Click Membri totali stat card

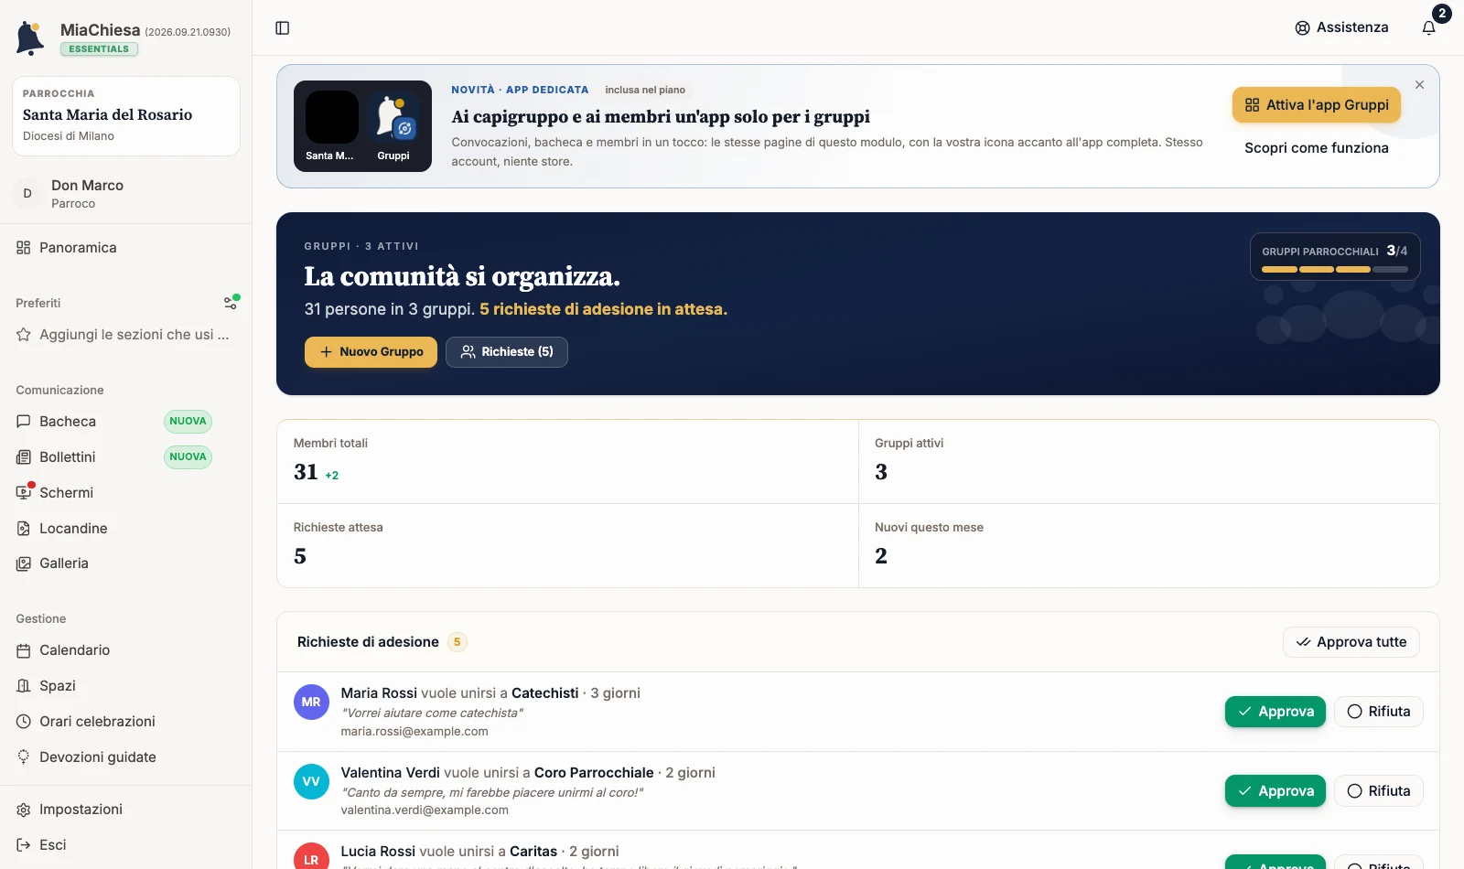(567, 462)
